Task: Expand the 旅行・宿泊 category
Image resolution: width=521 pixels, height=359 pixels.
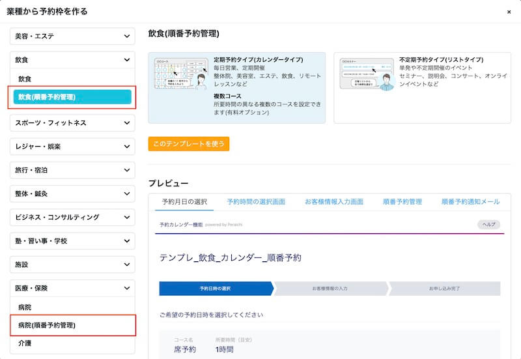Action: [72, 170]
